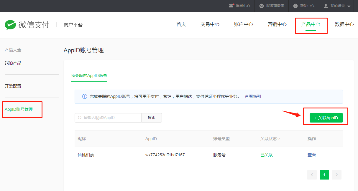
Task: Switch to 我关联的AppID账号 tab
Action: tap(89, 76)
